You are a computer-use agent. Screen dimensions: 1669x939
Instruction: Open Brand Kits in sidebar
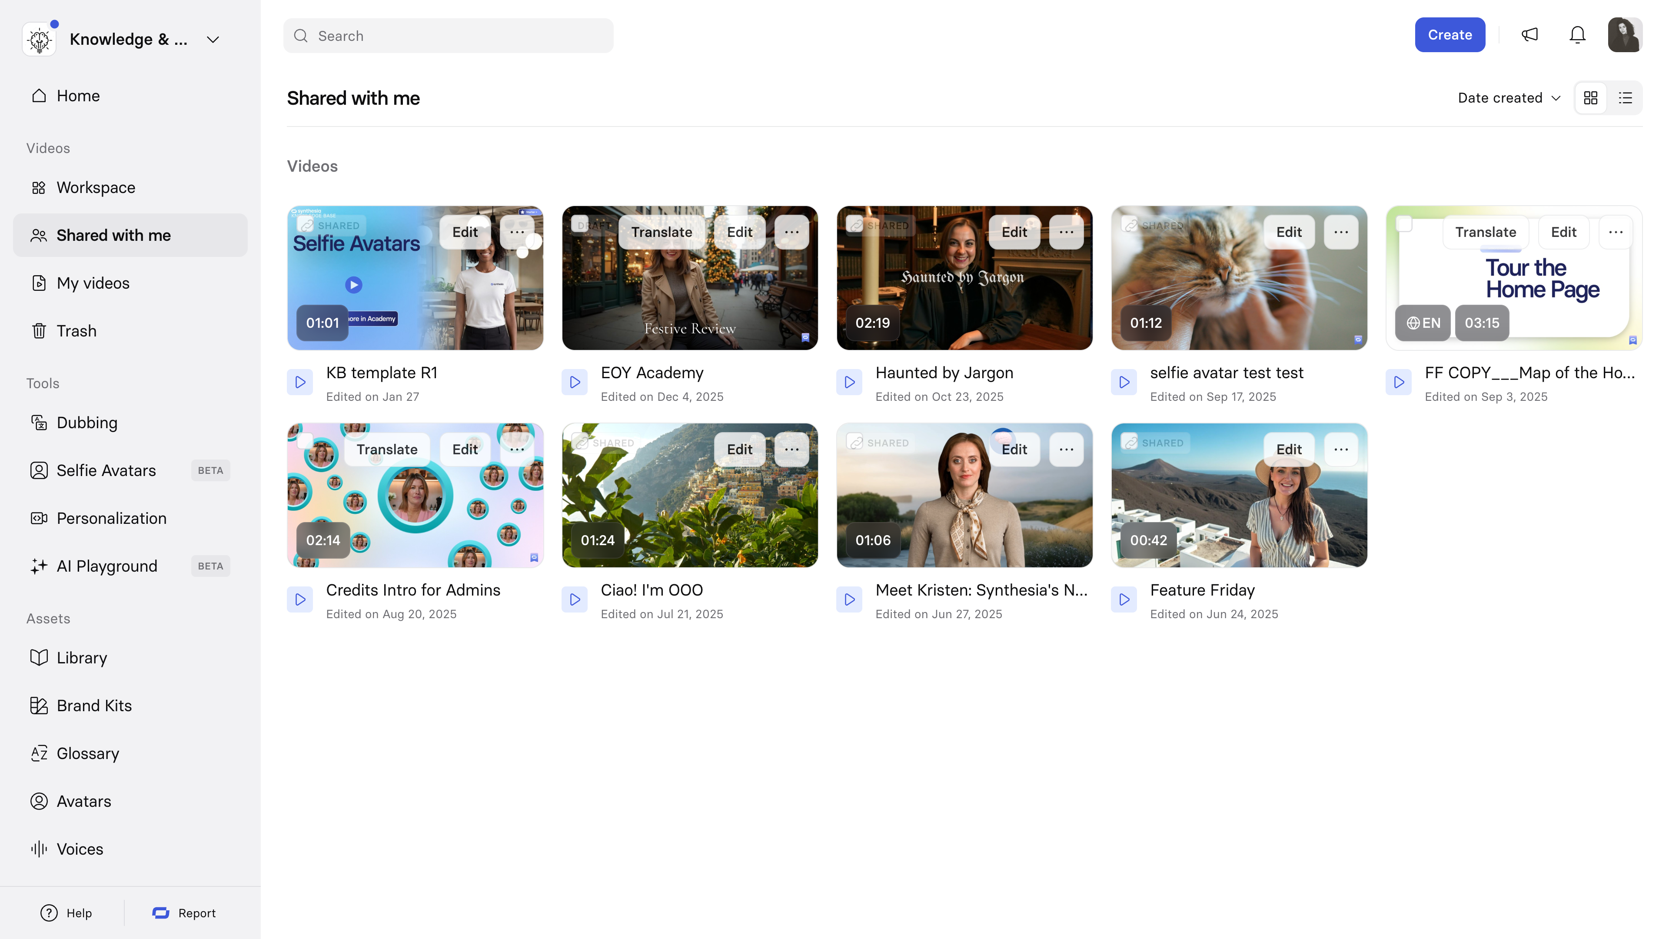click(94, 705)
